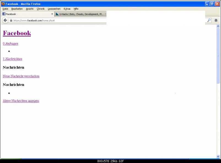Open the Firefox home page icon

(216, 20)
